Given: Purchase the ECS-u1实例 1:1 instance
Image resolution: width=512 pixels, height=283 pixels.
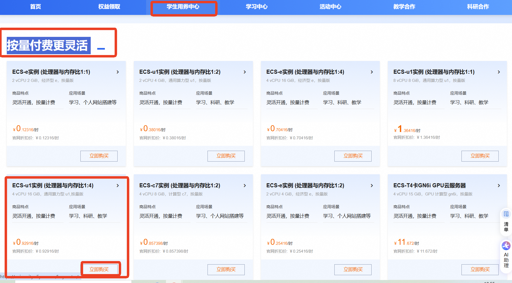Looking at the screenshot, I should pos(480,156).
